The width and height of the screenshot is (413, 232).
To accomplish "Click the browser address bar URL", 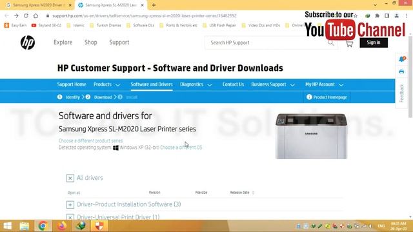I will click(x=145, y=15).
